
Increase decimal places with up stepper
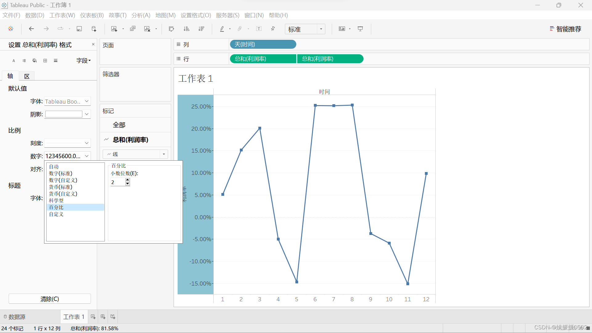pos(127,180)
